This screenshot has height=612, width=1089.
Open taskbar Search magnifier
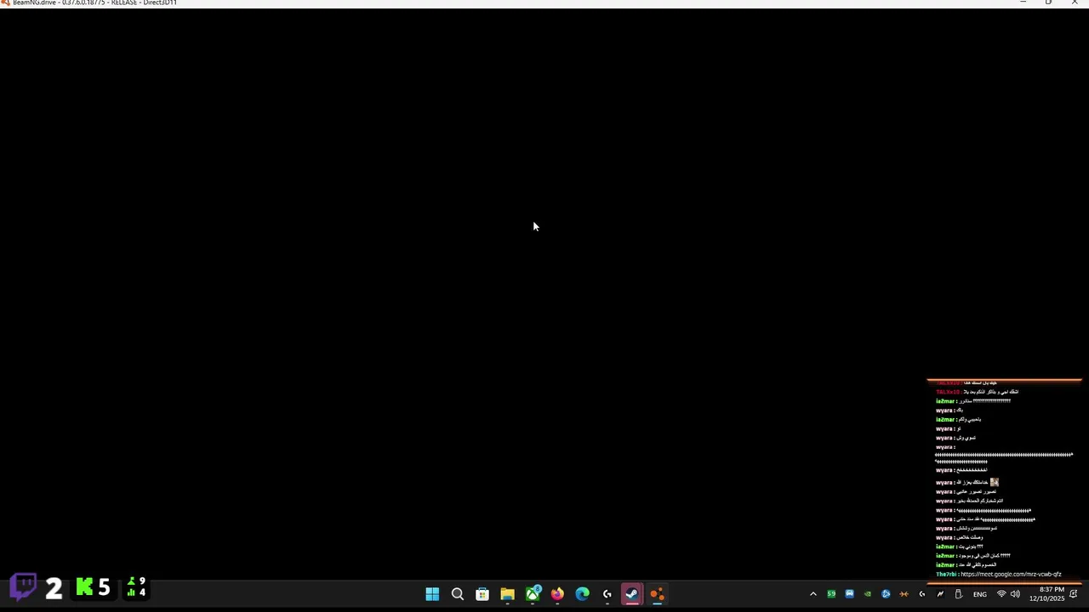(457, 594)
